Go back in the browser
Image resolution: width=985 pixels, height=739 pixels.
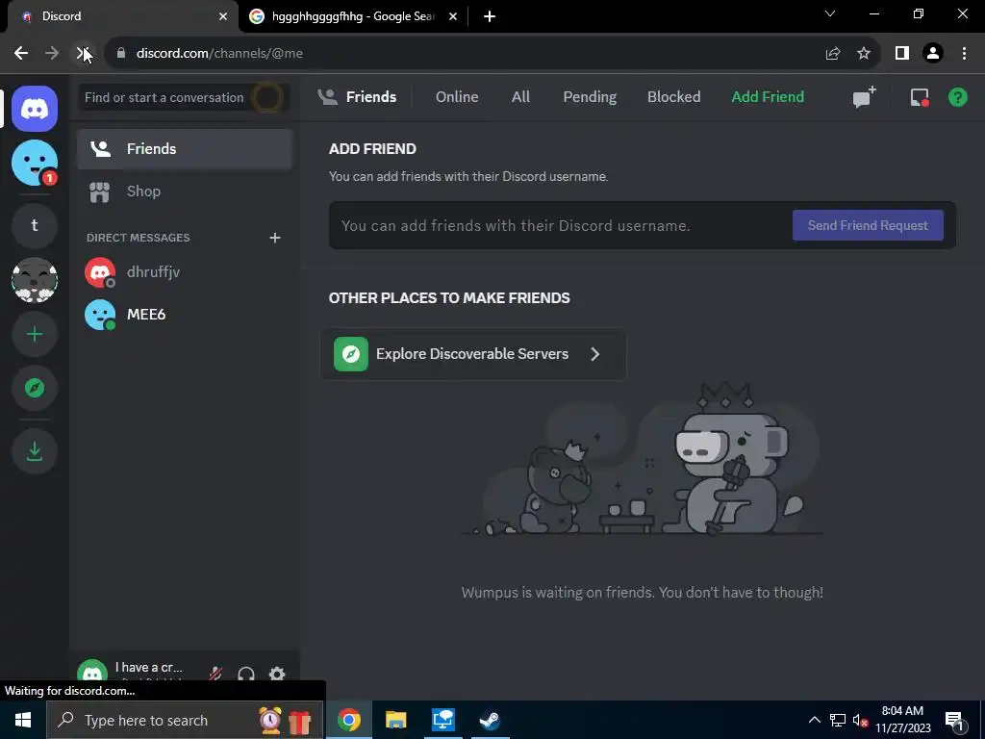click(21, 54)
